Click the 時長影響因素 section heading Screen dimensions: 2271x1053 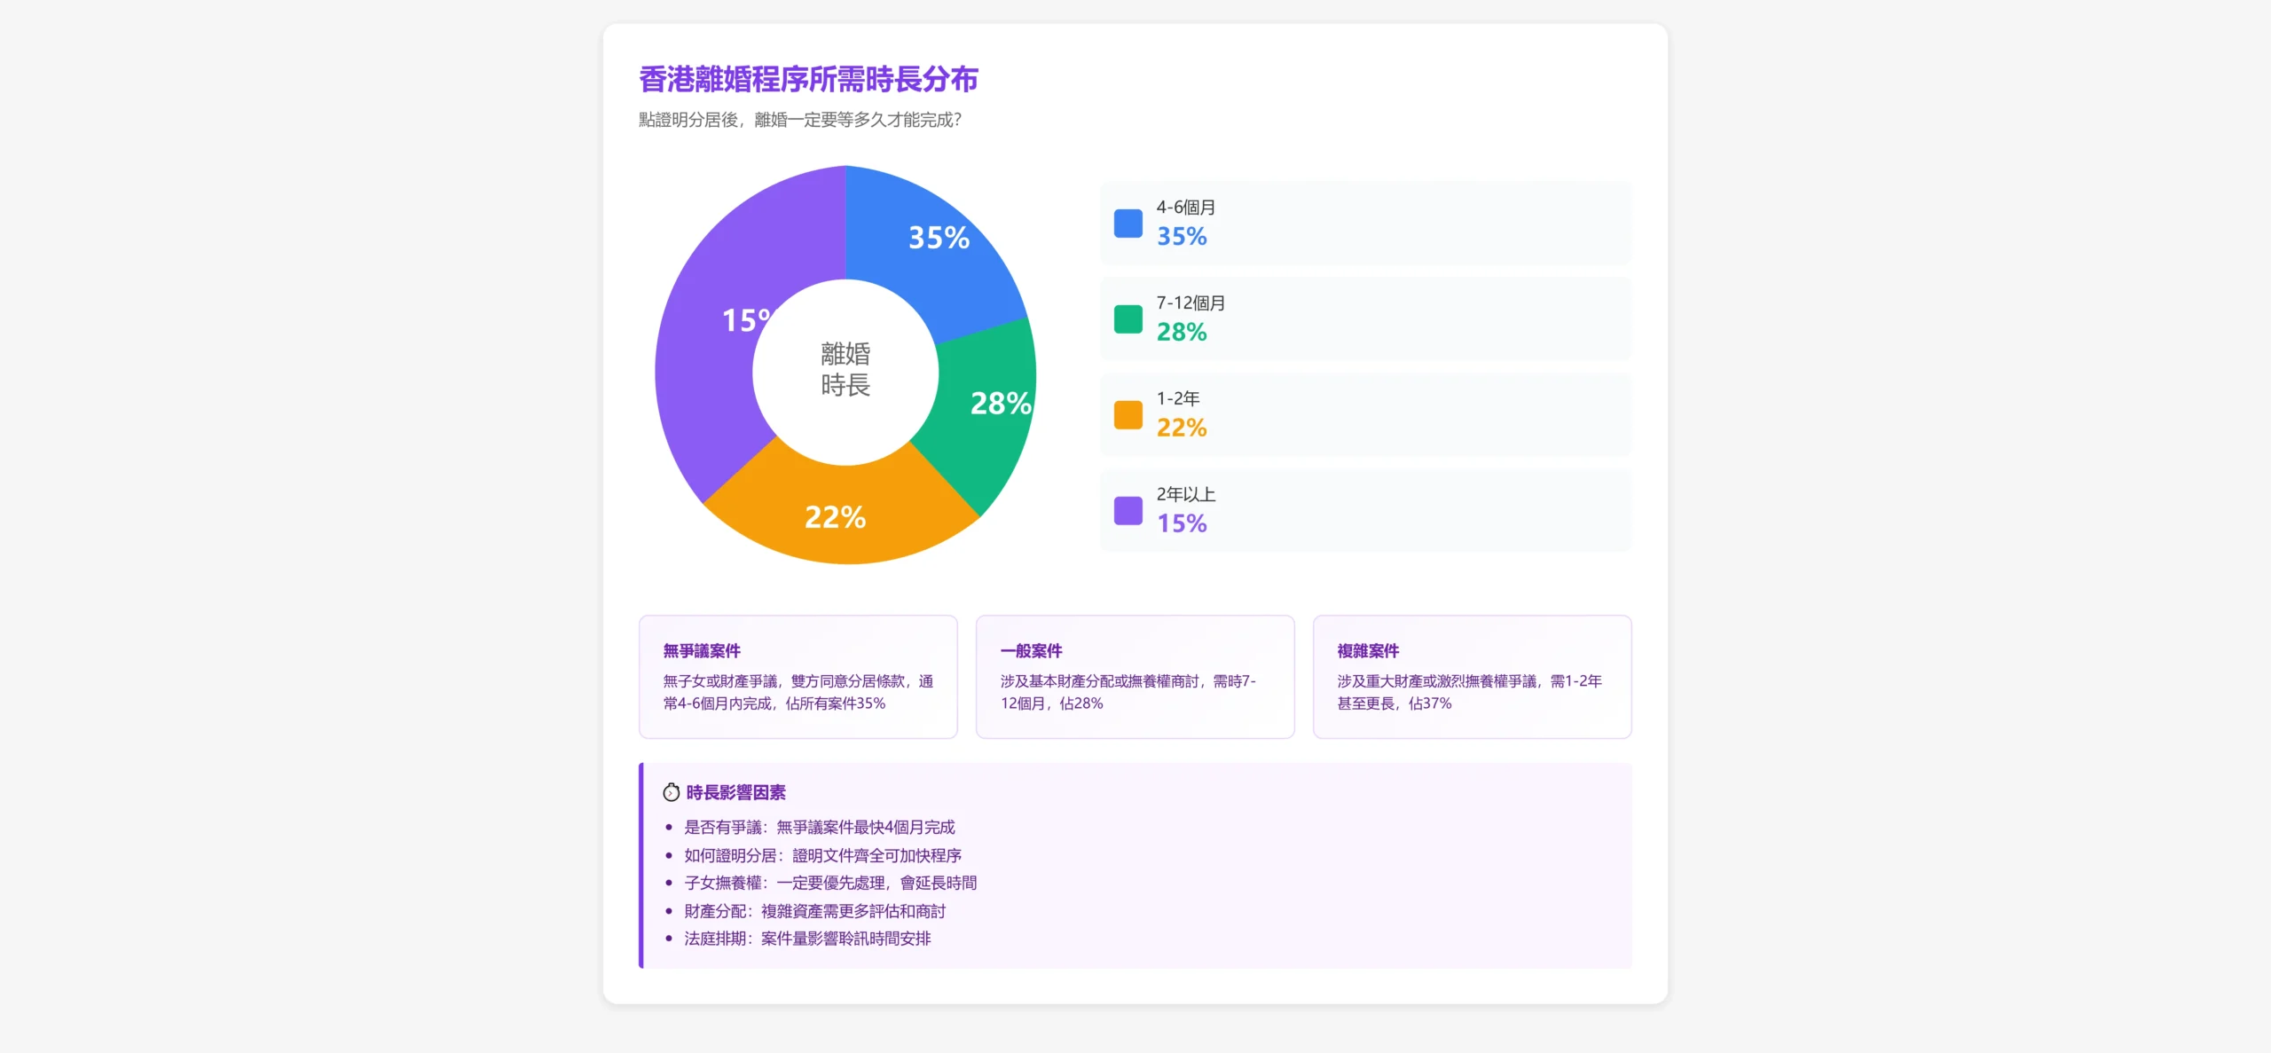click(735, 792)
